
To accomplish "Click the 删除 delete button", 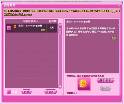I will [x=26, y=92].
